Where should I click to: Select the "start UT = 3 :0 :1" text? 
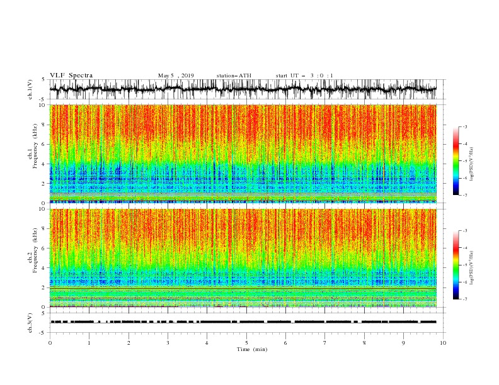(304, 75)
